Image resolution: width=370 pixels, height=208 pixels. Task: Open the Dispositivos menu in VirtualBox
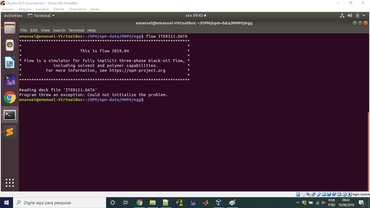tap(78, 9)
